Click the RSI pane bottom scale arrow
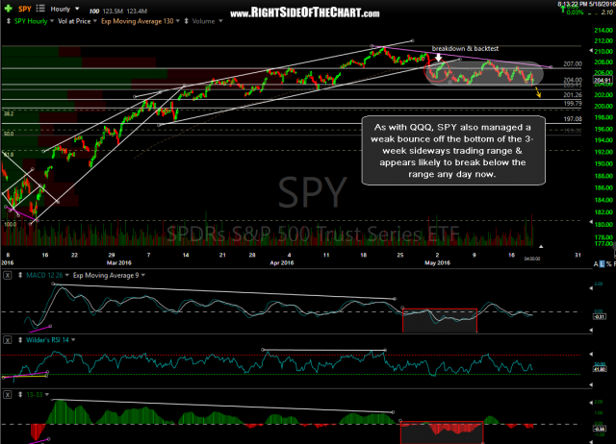Image resolution: width=616 pixels, height=444 pixels. pos(591,385)
